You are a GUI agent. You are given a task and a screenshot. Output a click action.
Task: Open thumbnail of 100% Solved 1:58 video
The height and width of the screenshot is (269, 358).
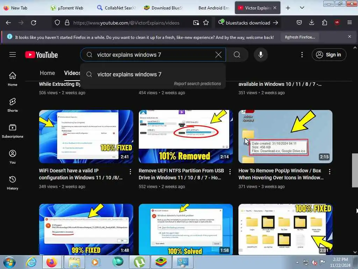(186, 229)
